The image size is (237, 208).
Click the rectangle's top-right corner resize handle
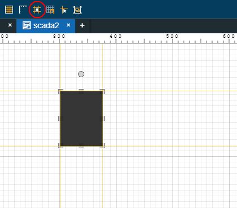[102, 91]
